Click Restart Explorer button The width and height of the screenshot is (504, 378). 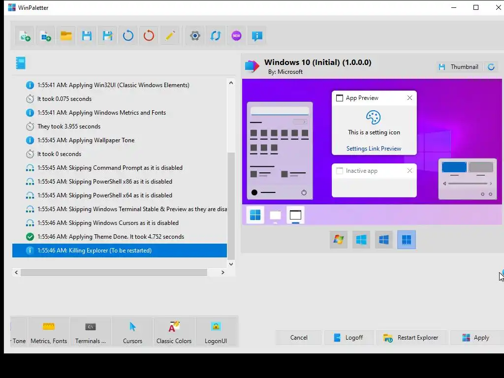[x=411, y=338]
